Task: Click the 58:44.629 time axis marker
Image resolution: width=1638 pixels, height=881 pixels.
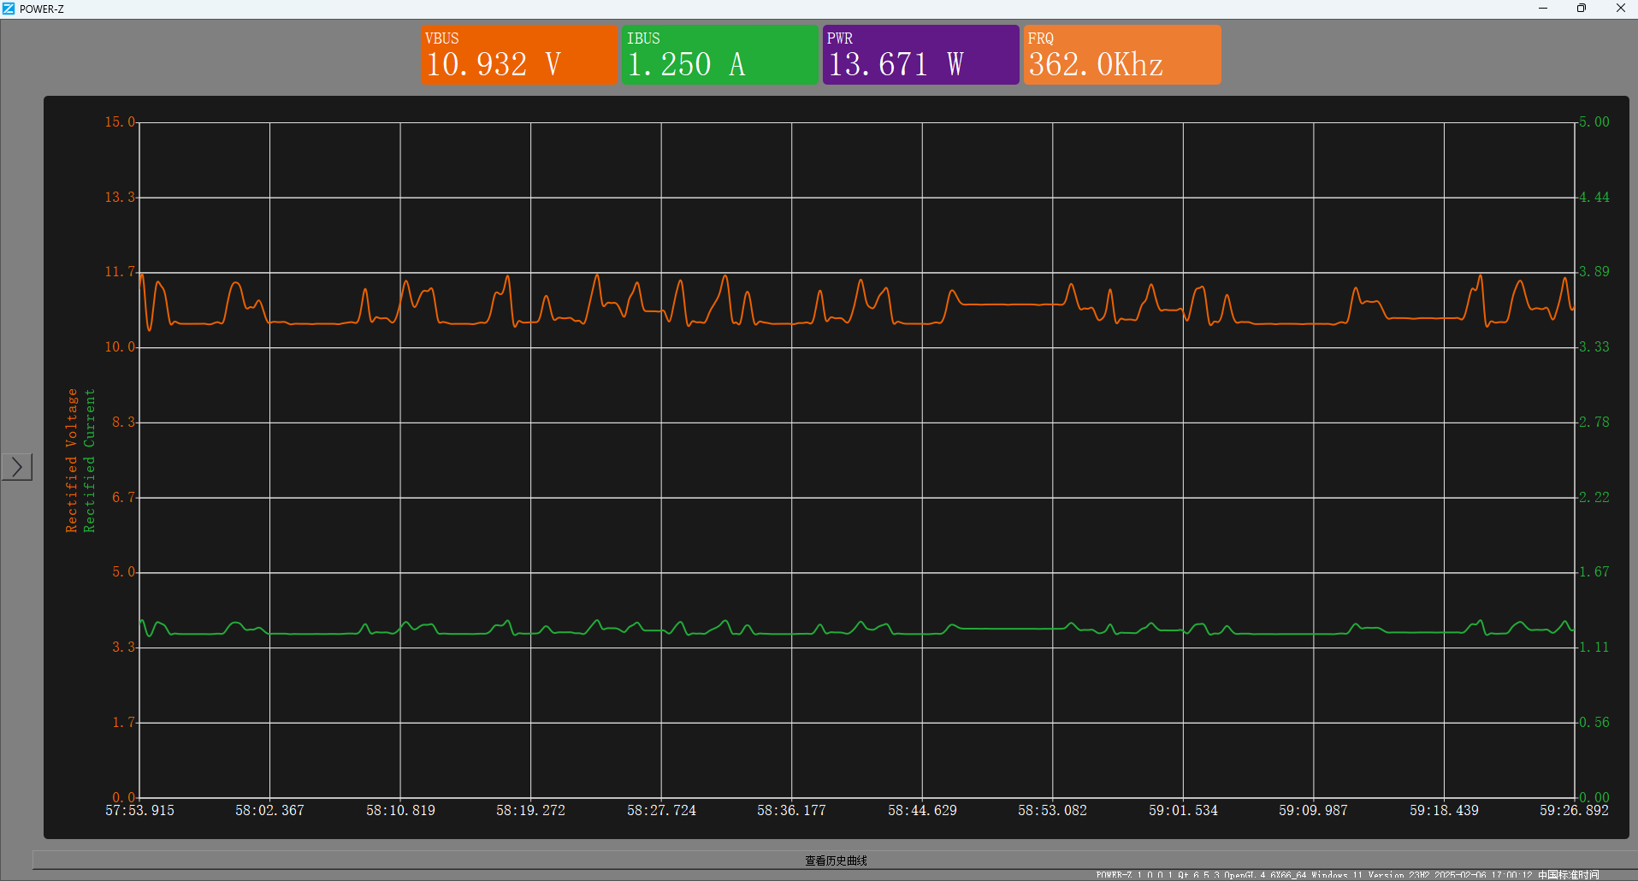Action: (x=922, y=810)
